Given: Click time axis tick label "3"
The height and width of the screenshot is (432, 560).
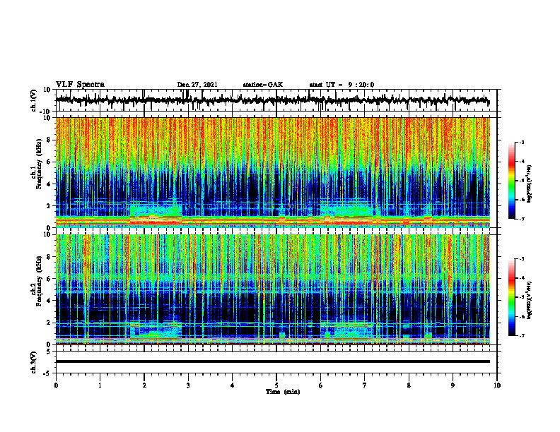Looking at the screenshot, I should coord(188,385).
